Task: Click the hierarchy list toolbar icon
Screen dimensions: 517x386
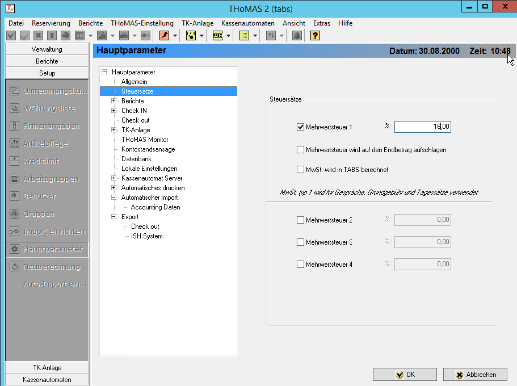Action: click(x=102, y=35)
